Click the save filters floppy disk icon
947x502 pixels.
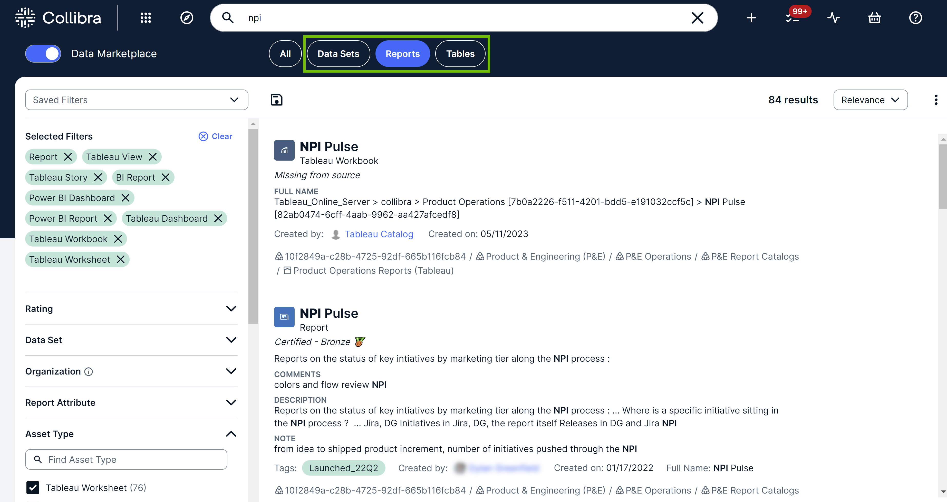[x=276, y=100]
